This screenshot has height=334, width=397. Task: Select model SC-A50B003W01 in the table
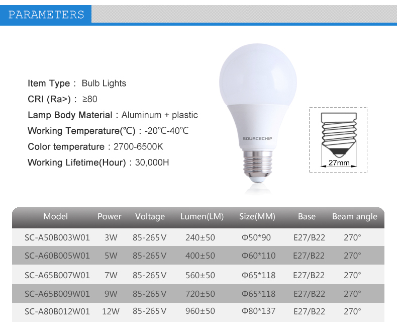(57, 237)
